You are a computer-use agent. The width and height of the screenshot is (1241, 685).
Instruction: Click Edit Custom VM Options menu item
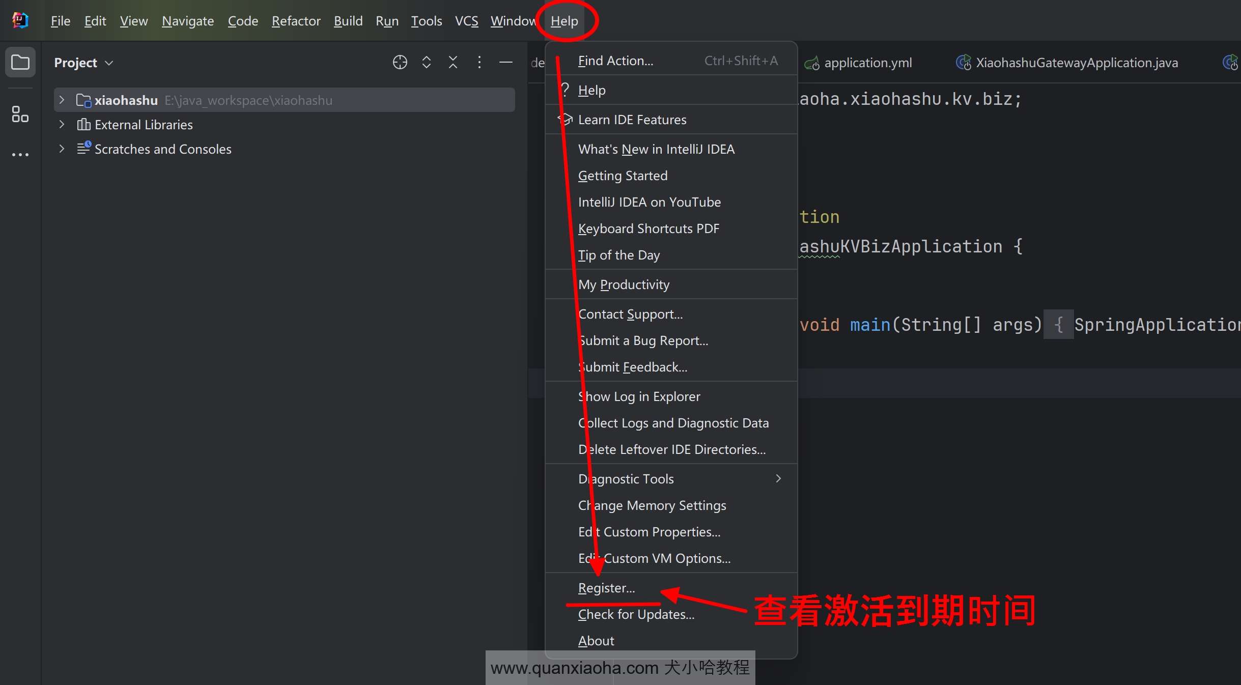pos(654,558)
